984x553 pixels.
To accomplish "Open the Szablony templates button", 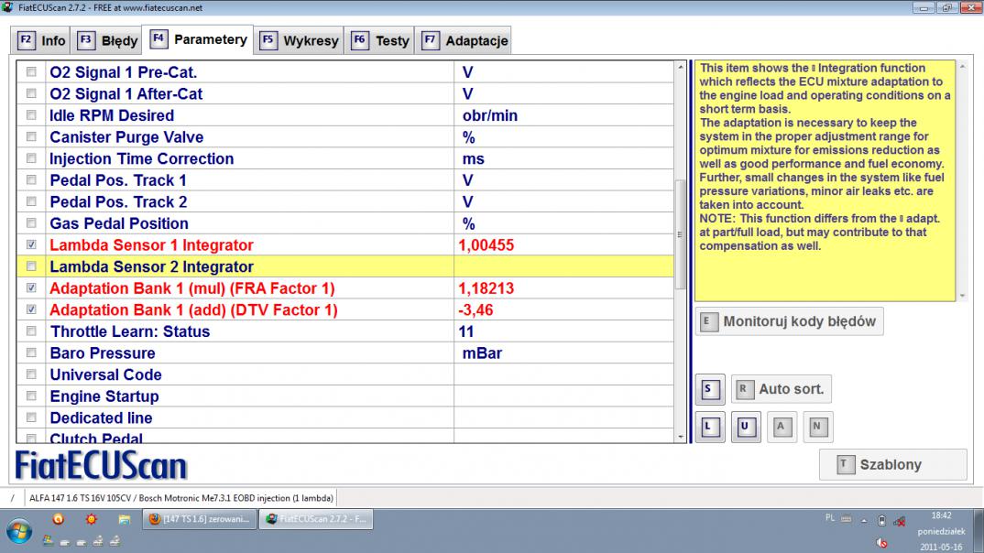I will 891,464.
